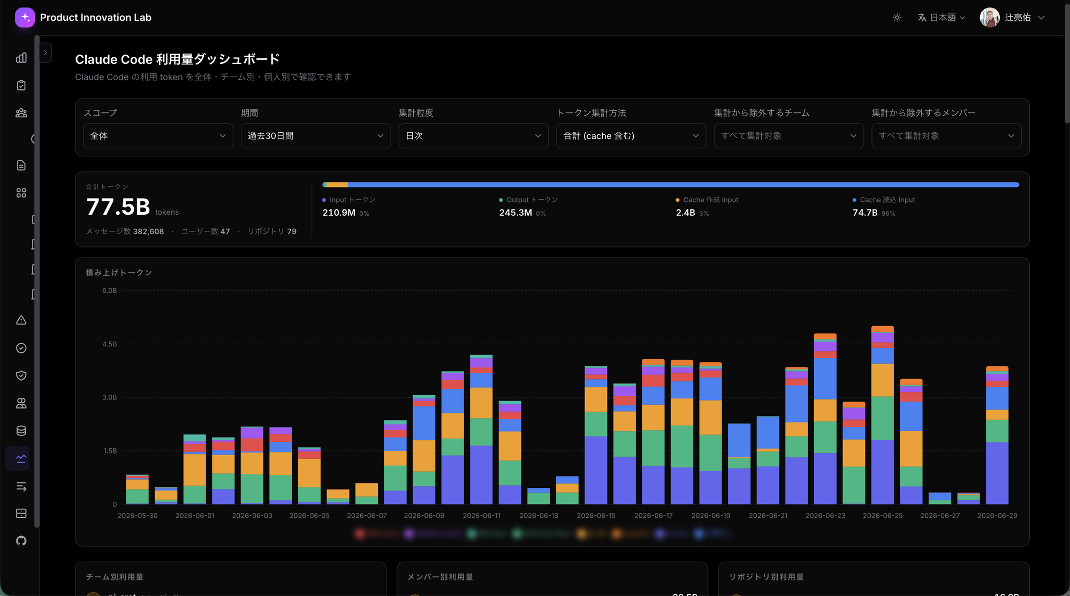The width and height of the screenshot is (1070, 596).
Task: Toggle light/dark theme sun icon
Action: pyautogui.click(x=897, y=18)
